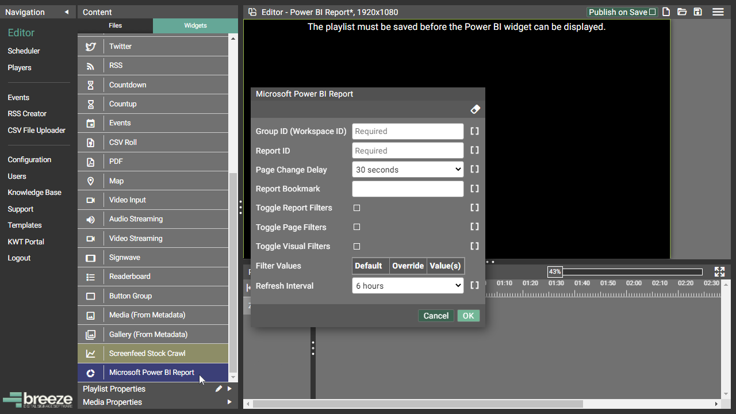Select Override filter values button

pos(408,266)
